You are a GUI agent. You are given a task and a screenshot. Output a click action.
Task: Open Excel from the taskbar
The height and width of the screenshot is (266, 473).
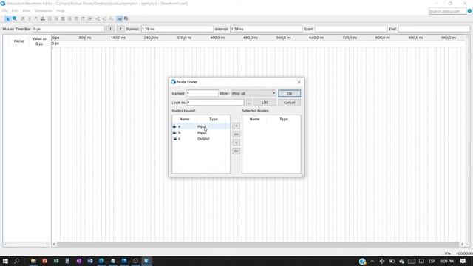(56, 261)
